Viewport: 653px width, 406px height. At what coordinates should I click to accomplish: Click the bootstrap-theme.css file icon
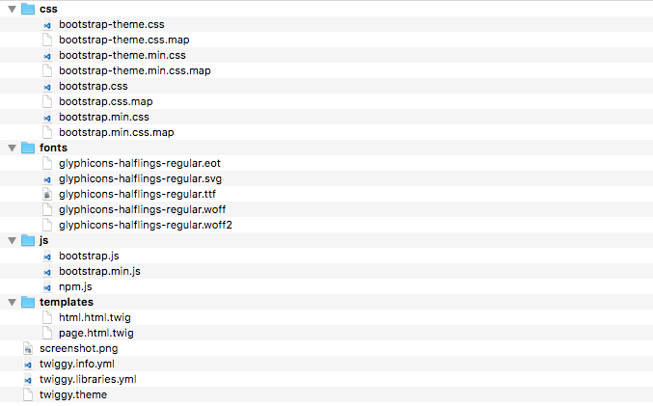pyautogui.click(x=46, y=24)
